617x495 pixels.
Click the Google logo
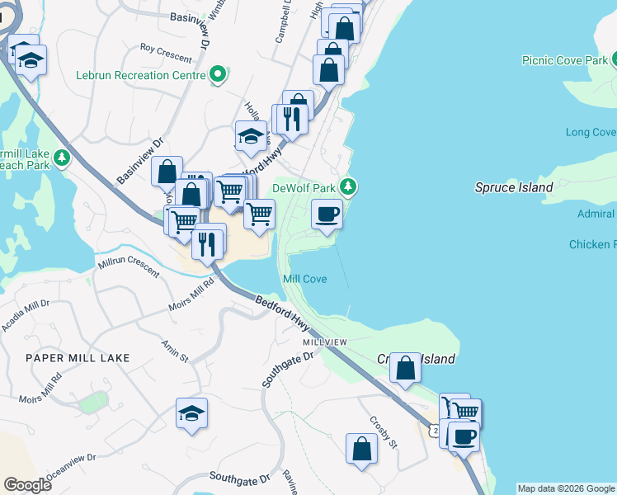pyautogui.click(x=27, y=485)
